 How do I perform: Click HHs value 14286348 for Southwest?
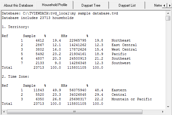pyautogui.click(x=78, y=63)
